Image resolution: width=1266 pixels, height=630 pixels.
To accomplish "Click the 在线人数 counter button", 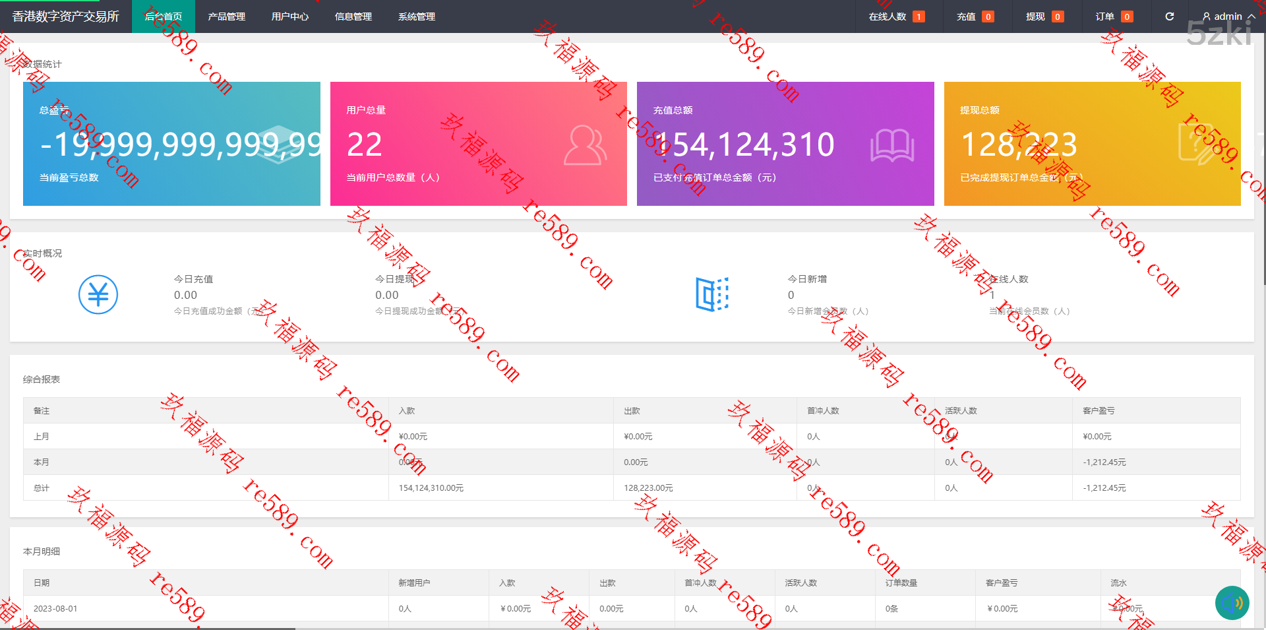I will [x=896, y=16].
